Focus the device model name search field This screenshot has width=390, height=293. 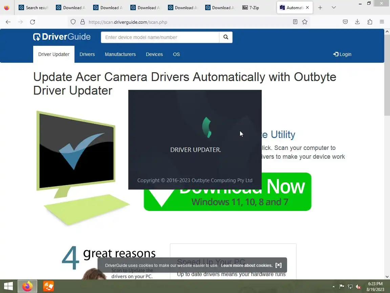160,37
